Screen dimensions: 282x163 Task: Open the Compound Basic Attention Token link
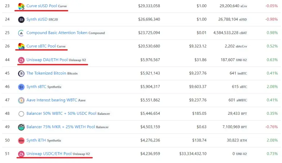57,33
